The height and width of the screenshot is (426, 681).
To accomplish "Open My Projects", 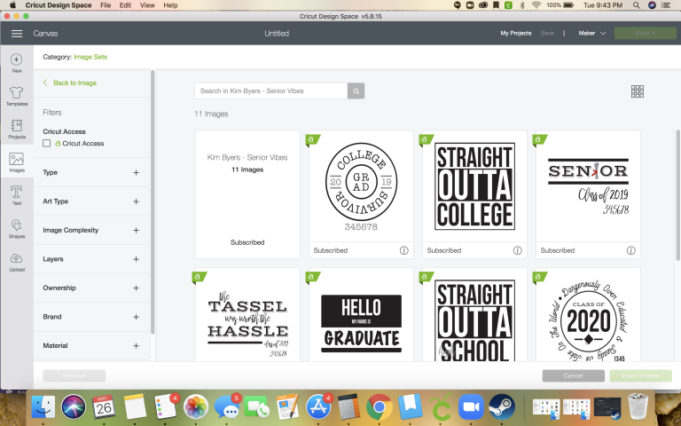I will [x=515, y=33].
